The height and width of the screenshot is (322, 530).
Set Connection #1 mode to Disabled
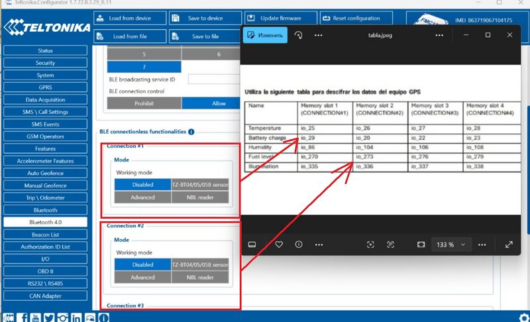(142, 185)
